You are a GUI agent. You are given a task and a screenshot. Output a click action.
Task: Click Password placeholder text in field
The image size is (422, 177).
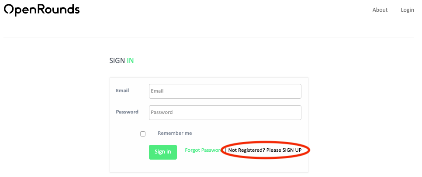(x=162, y=113)
